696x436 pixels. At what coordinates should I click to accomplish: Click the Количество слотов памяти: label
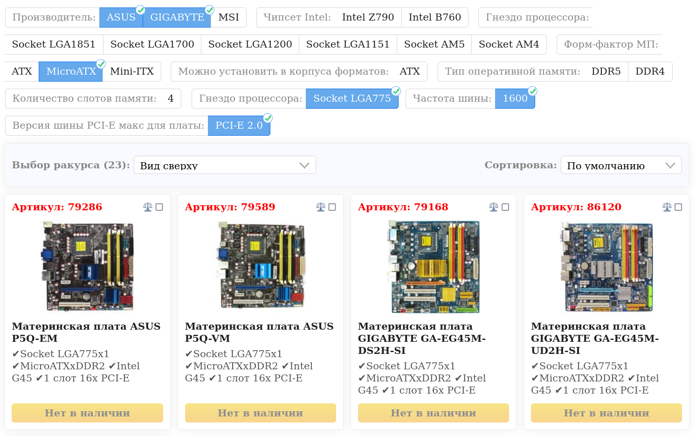pos(84,98)
